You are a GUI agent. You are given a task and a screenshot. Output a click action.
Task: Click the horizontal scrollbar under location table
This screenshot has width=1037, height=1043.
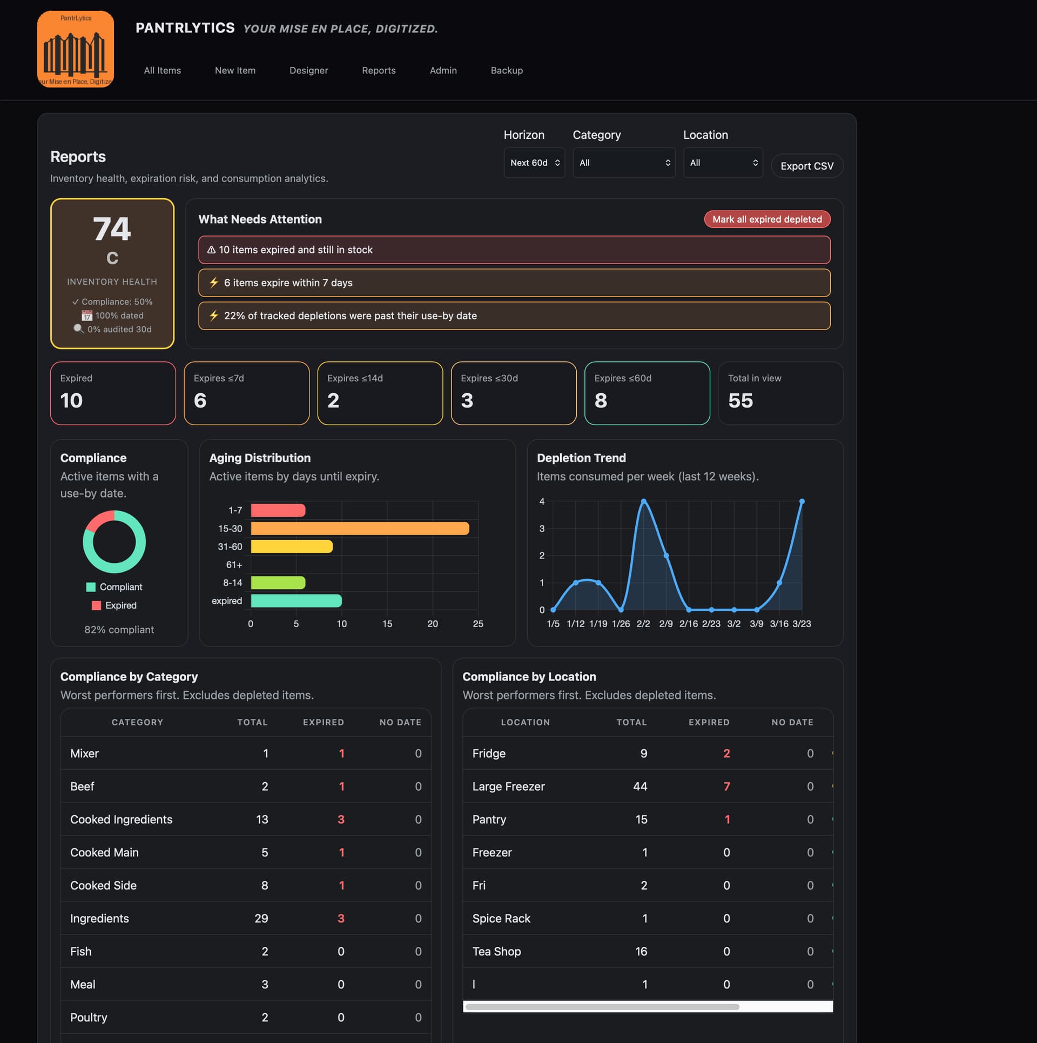coord(602,1007)
